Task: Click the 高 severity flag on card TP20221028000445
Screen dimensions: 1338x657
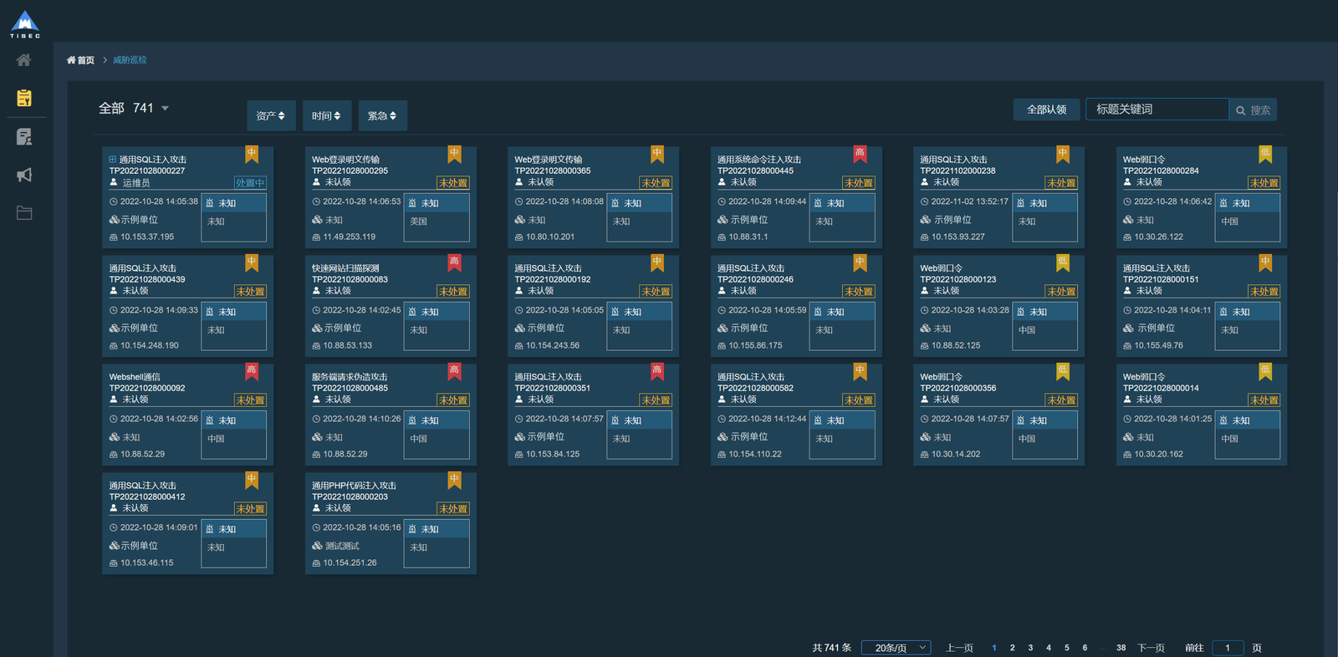Action: pyautogui.click(x=860, y=154)
